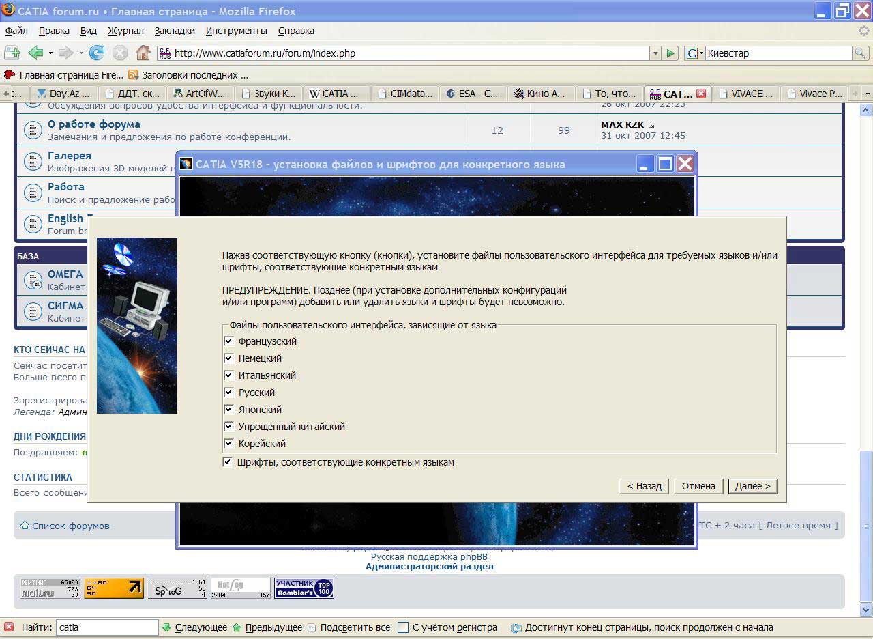This screenshot has width=873, height=639.
Task: Click the Список форумов link
Action: coord(71,526)
